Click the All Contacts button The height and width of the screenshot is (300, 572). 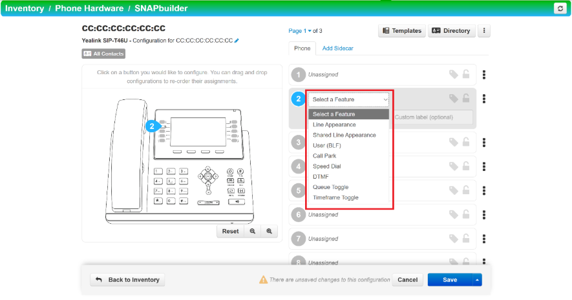[x=103, y=54]
